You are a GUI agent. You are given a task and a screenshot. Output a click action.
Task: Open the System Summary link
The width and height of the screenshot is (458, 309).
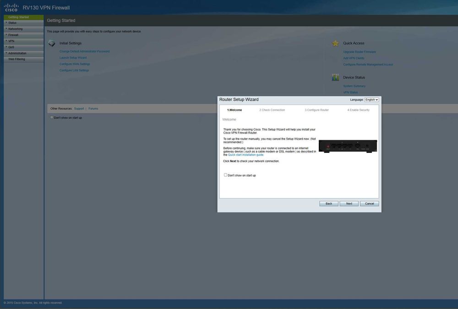coord(354,86)
